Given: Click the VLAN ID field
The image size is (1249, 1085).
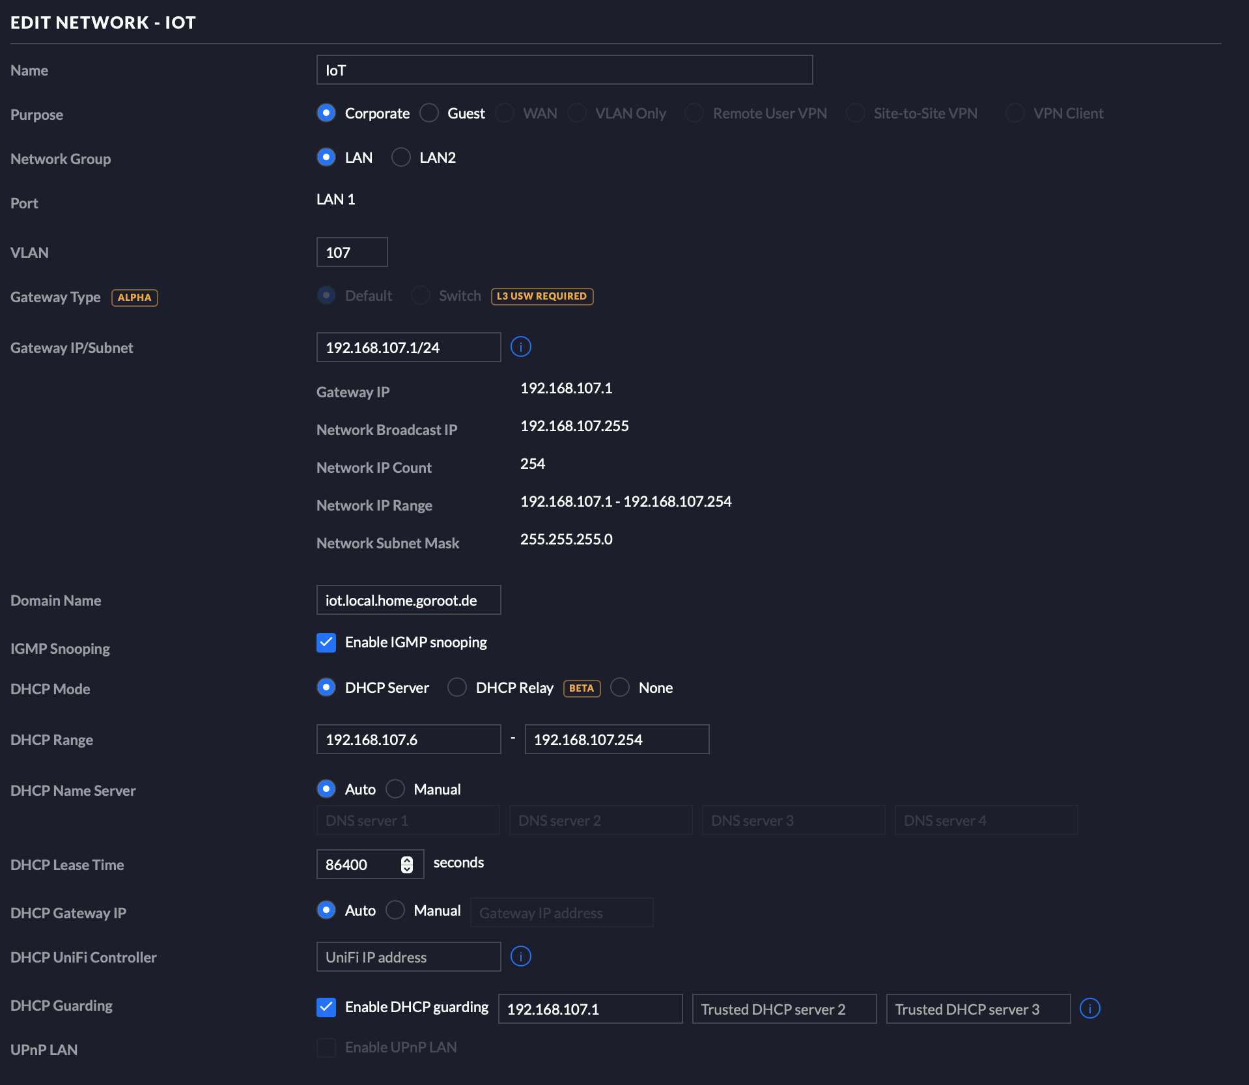Looking at the screenshot, I should pos(352,252).
